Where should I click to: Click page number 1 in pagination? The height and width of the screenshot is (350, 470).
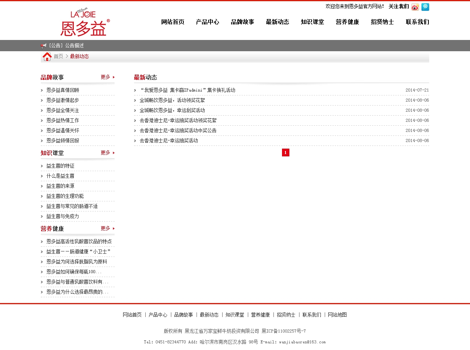[x=285, y=152]
